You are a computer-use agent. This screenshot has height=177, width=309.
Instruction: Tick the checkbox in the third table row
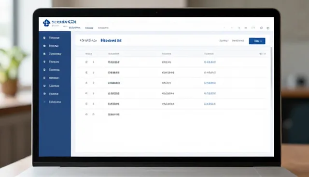tap(86, 83)
